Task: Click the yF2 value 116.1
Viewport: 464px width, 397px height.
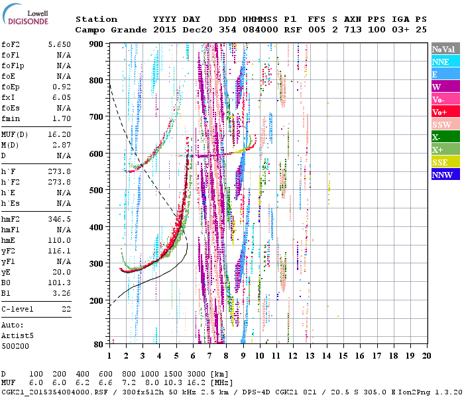Action: [60, 251]
